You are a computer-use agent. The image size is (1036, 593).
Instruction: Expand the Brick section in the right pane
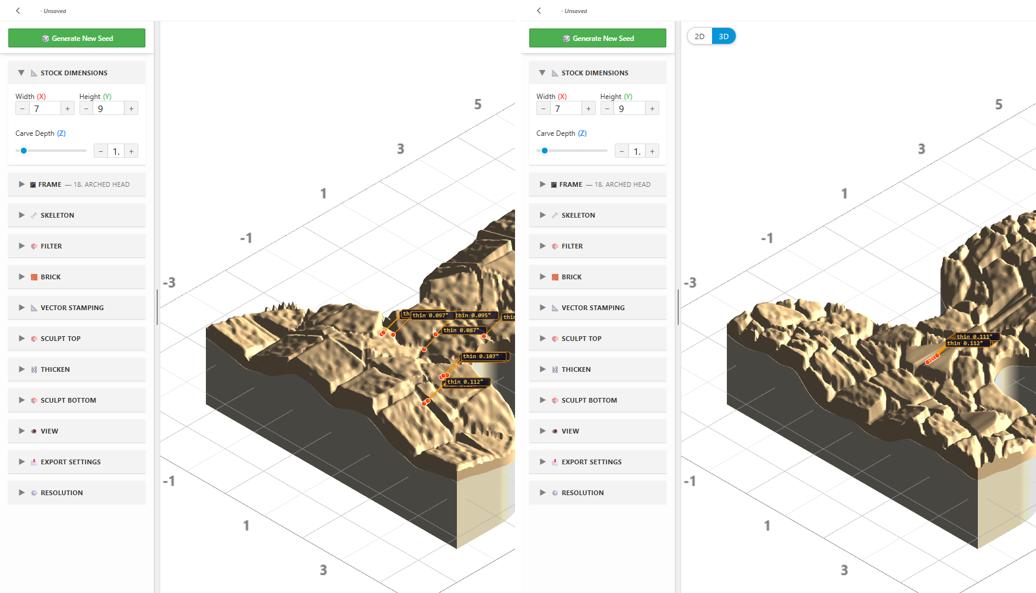click(598, 277)
